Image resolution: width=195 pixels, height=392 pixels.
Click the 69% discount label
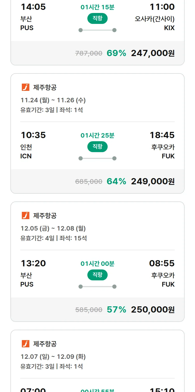(x=116, y=53)
